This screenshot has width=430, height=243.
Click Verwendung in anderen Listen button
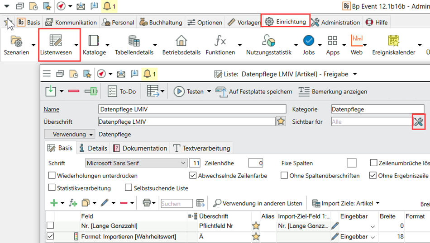pos(258,203)
